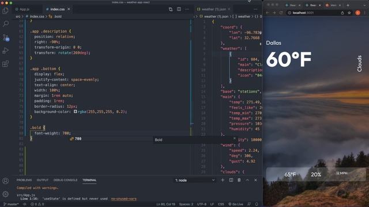The width and height of the screenshot is (369, 207).
Task: Open the Accounts menu icon
Action: click(5, 181)
